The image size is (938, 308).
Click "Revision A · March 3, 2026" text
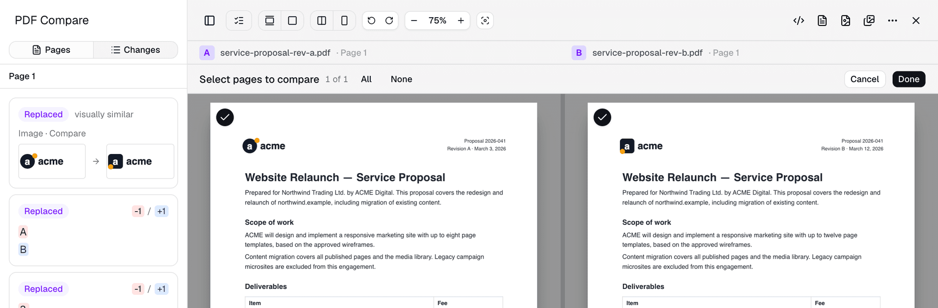(476, 149)
